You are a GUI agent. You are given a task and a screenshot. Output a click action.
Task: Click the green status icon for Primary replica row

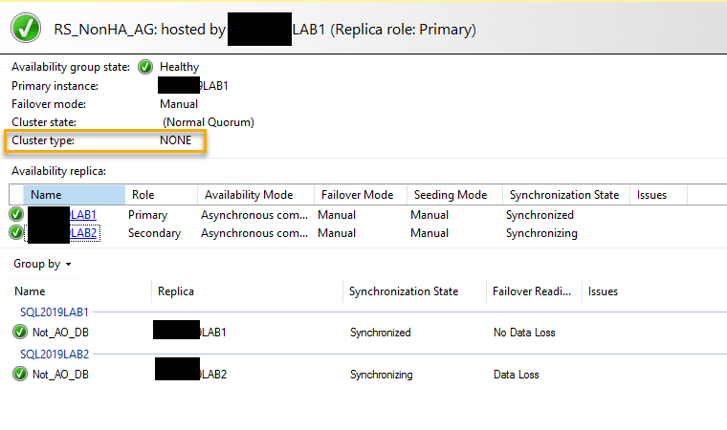pos(16,215)
